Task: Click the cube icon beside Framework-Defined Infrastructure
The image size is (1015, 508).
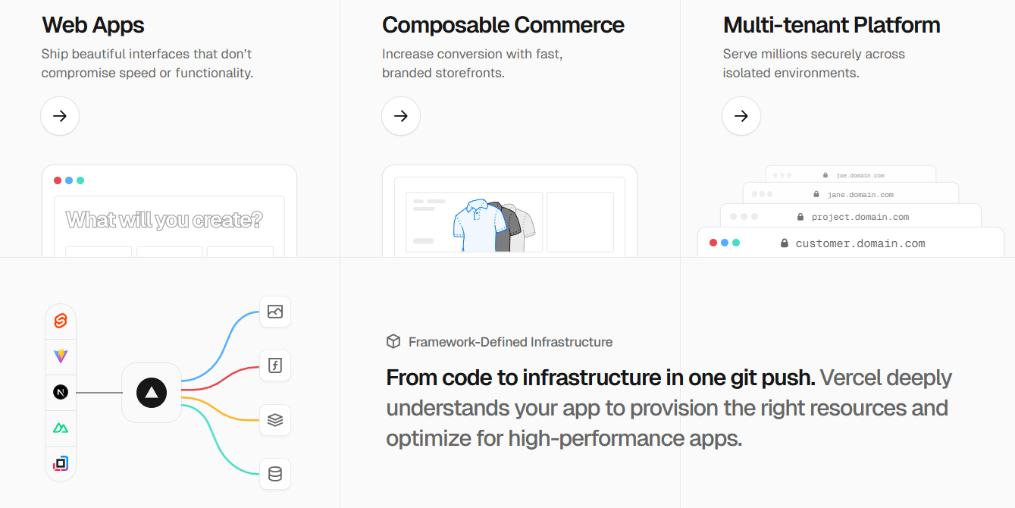Action: [x=393, y=342]
